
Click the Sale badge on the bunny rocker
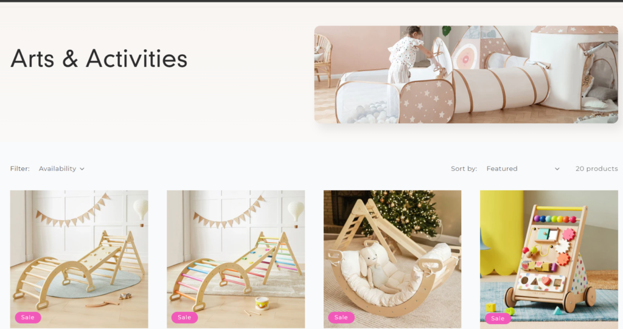(x=341, y=317)
